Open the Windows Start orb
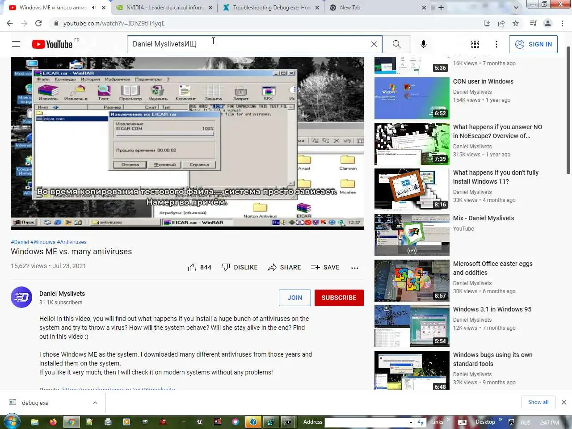Image resolution: width=572 pixels, height=429 pixels. coord(11,421)
